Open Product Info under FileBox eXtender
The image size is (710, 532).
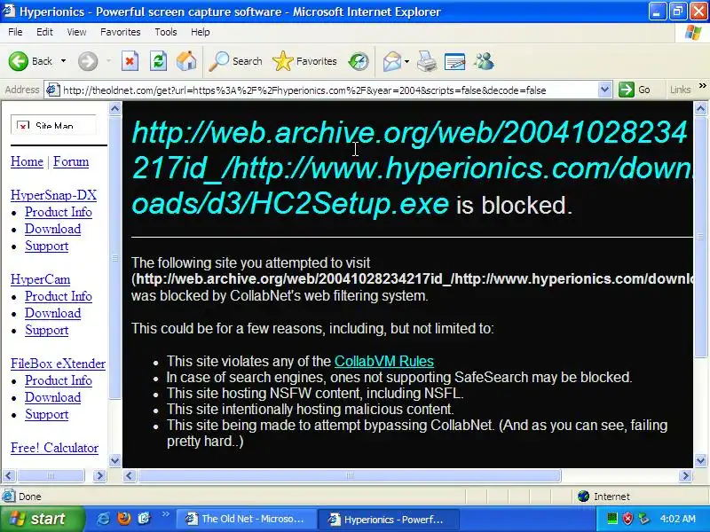(59, 380)
